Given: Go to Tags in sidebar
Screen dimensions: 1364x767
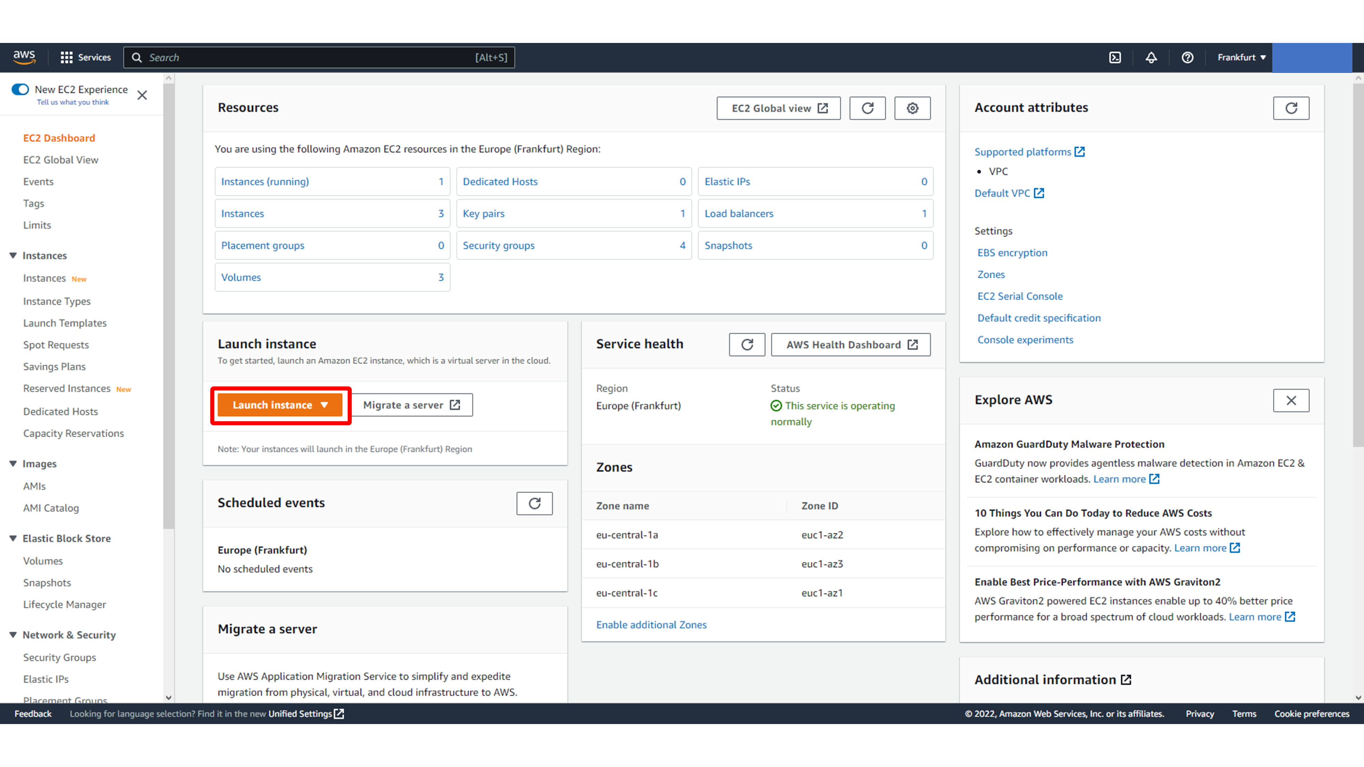Looking at the screenshot, I should [33, 203].
